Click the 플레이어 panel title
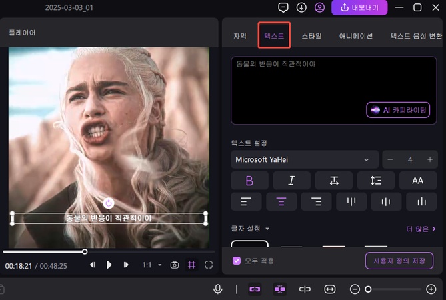The height and width of the screenshot is (300, 446). [x=22, y=33]
